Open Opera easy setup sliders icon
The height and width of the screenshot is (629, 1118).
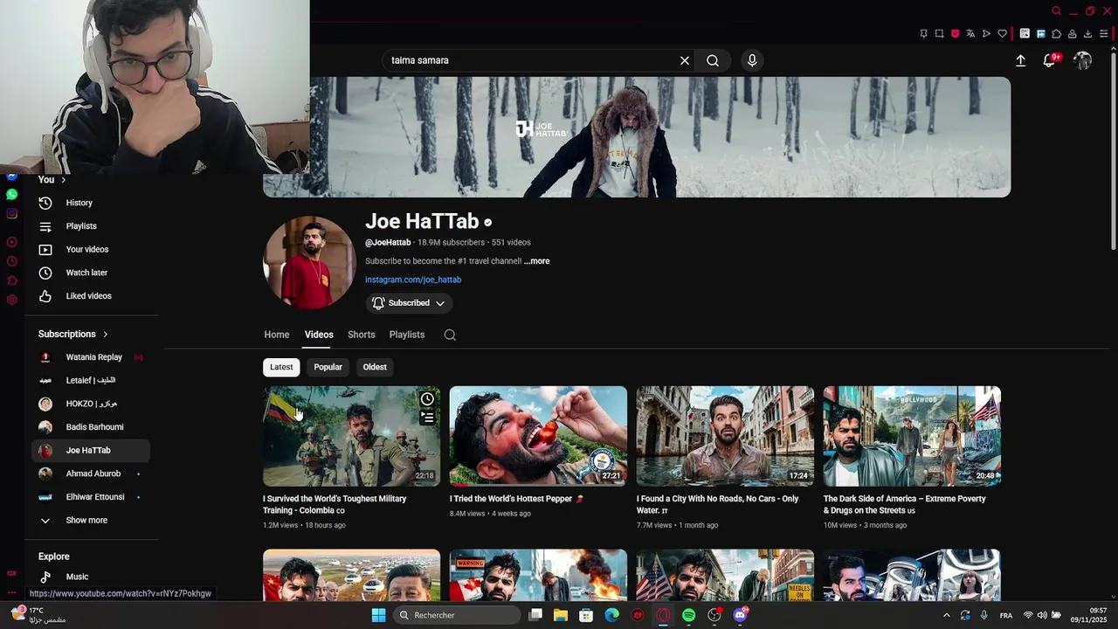(x=1104, y=34)
